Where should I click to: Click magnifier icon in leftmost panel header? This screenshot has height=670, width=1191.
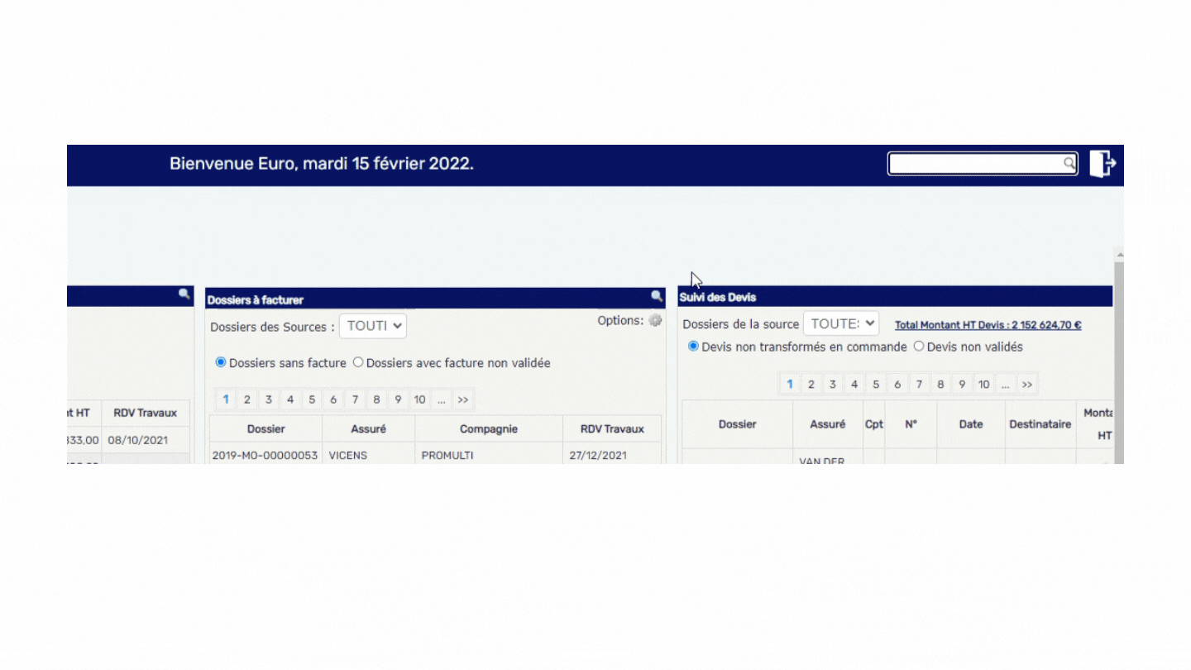click(x=184, y=294)
